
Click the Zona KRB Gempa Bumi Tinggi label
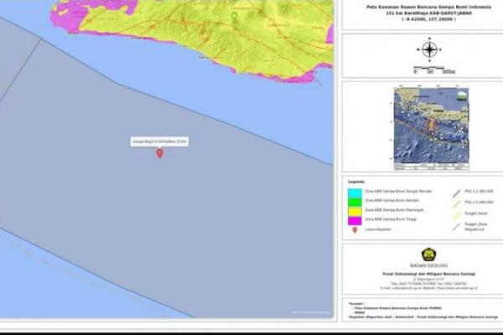tap(391, 219)
